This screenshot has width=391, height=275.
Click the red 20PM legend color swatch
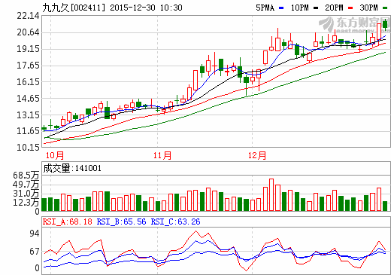[350, 8]
